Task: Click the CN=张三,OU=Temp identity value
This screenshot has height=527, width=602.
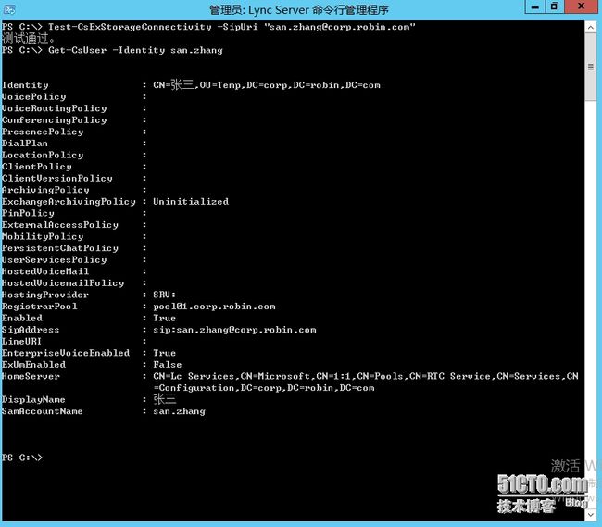Action: [x=267, y=85]
